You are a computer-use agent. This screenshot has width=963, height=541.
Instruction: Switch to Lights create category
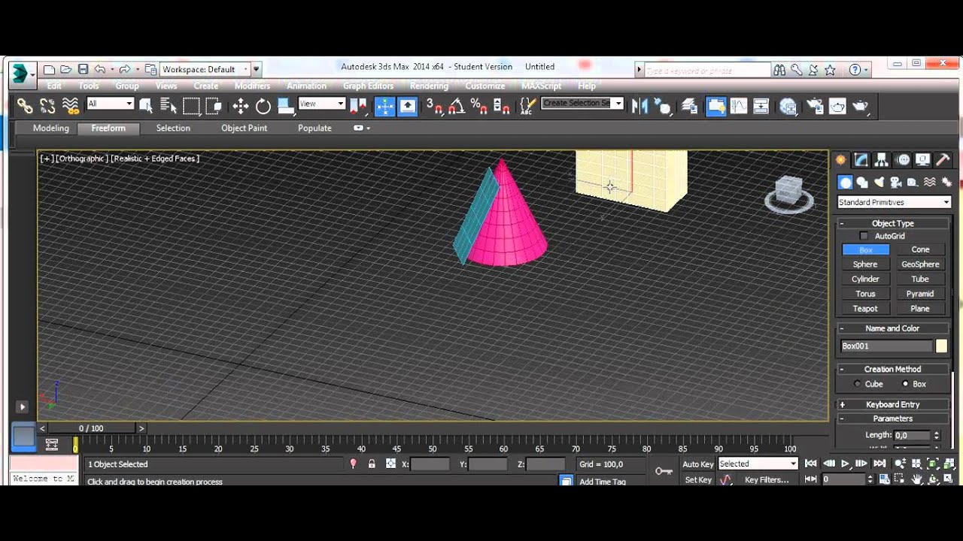pos(879,183)
